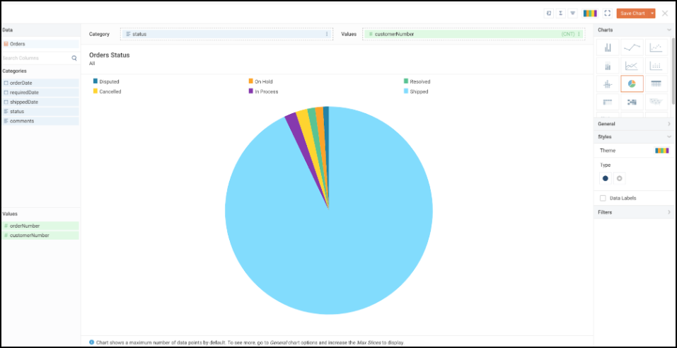Select the data table chart type icon
This screenshot has height=348, width=677.
[x=656, y=83]
